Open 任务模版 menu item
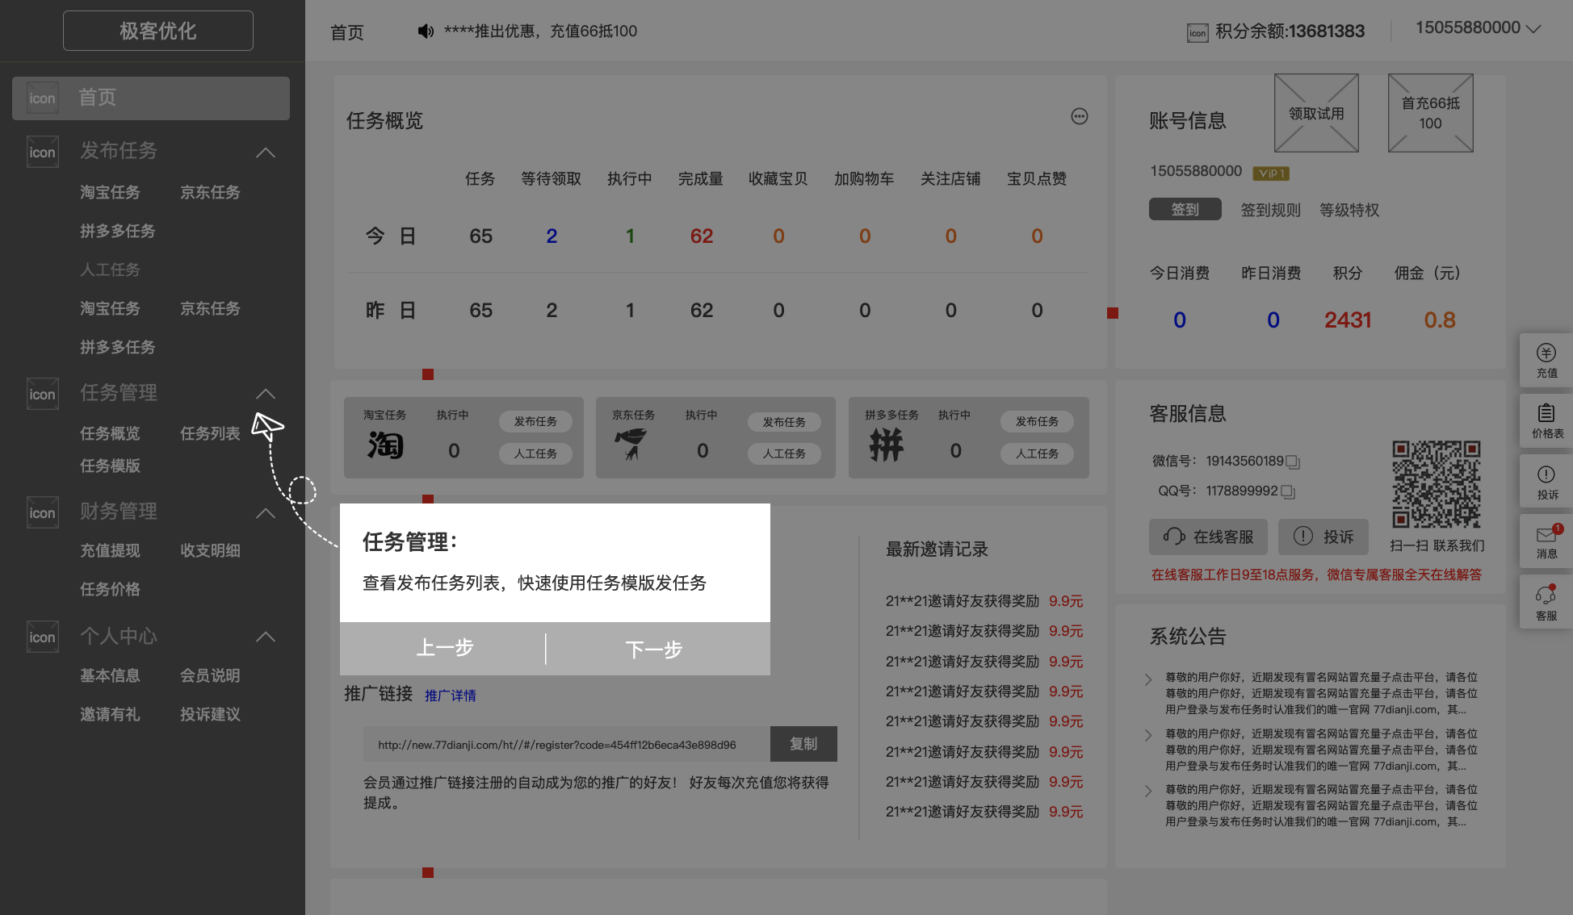This screenshot has width=1573, height=915. pyautogui.click(x=110, y=466)
